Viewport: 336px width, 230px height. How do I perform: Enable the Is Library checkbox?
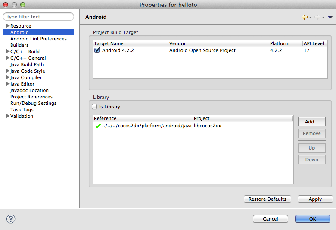95,107
